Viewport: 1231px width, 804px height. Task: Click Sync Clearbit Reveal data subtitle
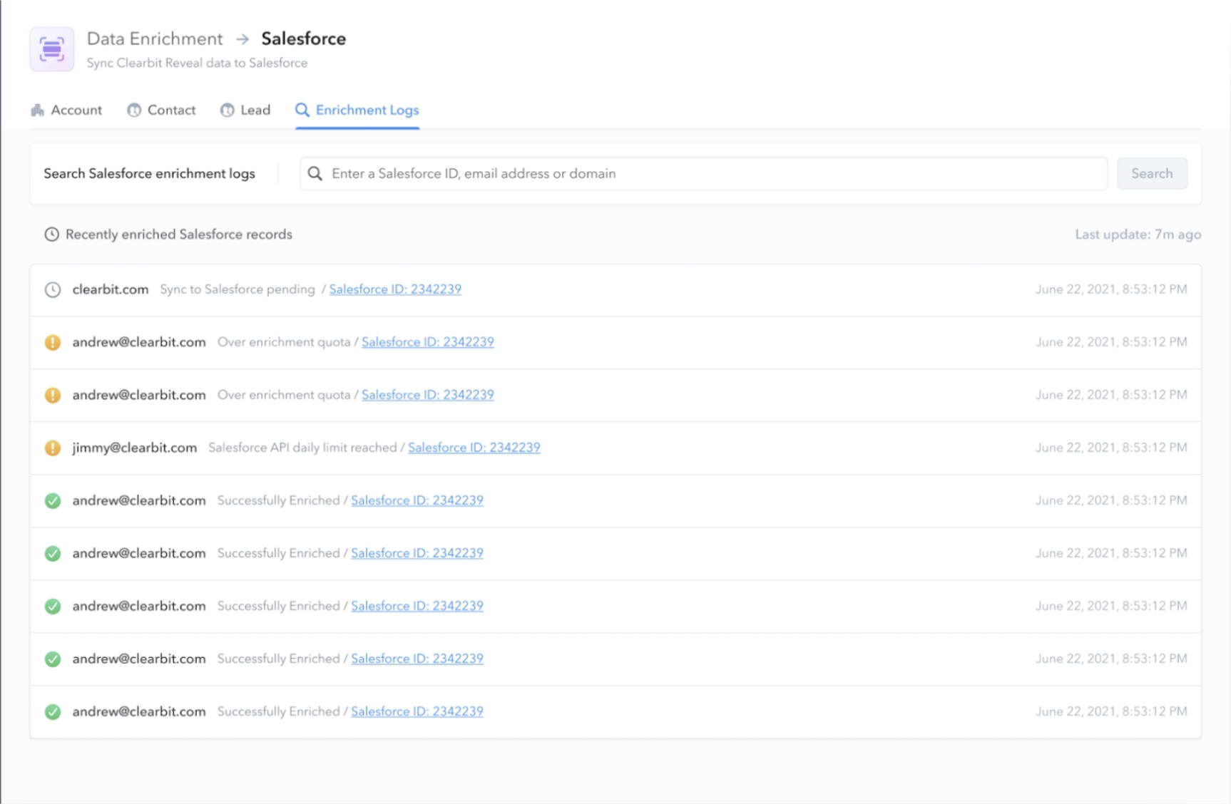click(198, 63)
